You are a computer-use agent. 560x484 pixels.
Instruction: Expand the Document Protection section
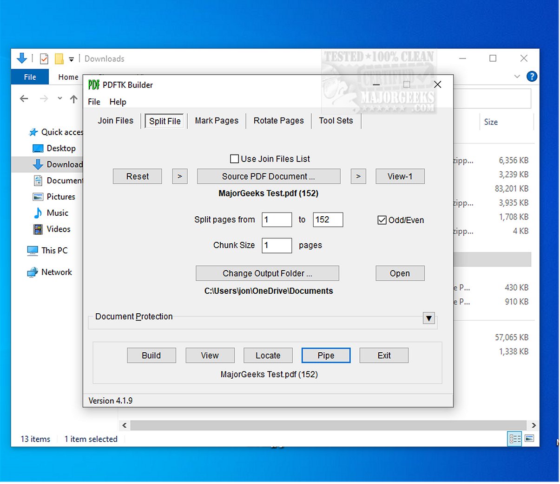[x=428, y=318]
